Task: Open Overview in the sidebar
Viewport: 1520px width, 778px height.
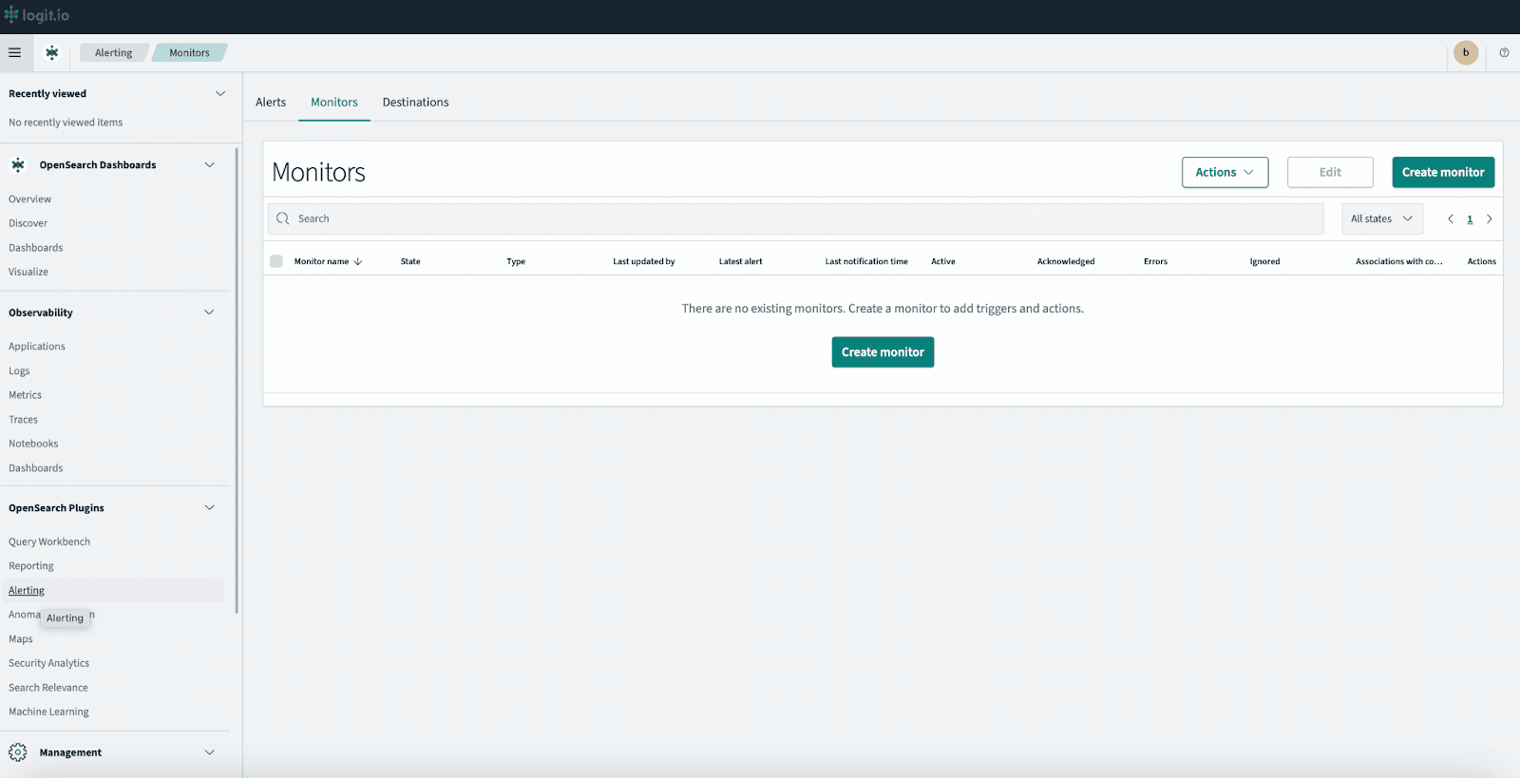Action: pyautogui.click(x=30, y=199)
